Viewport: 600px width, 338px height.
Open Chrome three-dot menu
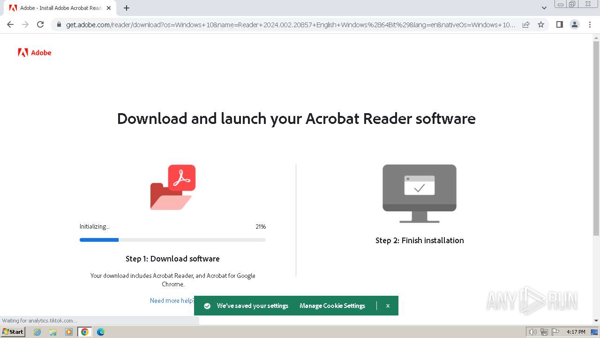tap(590, 24)
